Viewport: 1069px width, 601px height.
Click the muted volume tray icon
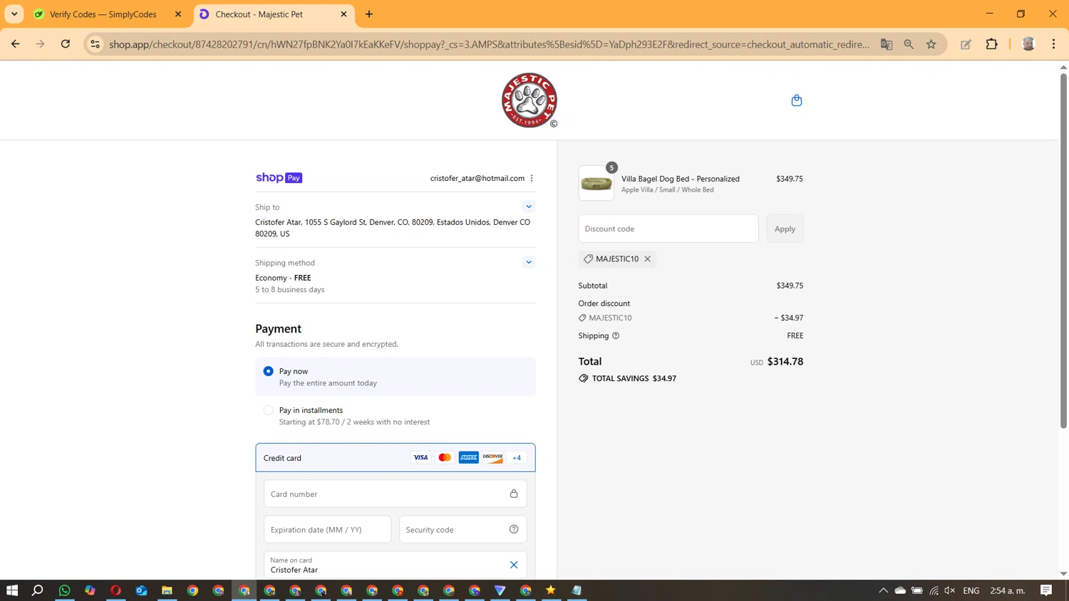click(x=950, y=590)
